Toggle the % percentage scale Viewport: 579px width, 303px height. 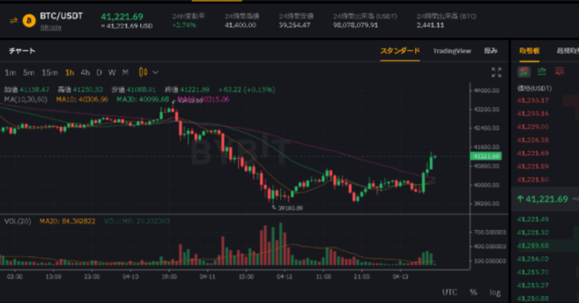[x=473, y=292]
